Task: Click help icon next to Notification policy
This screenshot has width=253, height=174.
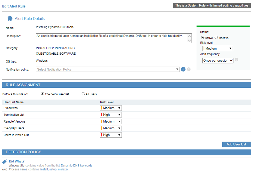Action: tap(189, 69)
